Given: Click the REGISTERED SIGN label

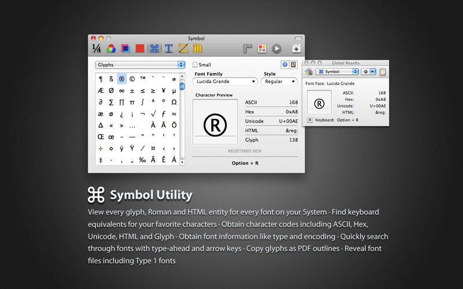Looking at the screenshot, I should click(x=245, y=151).
